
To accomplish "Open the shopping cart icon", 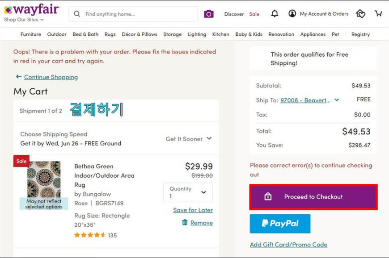I will 378,13.
